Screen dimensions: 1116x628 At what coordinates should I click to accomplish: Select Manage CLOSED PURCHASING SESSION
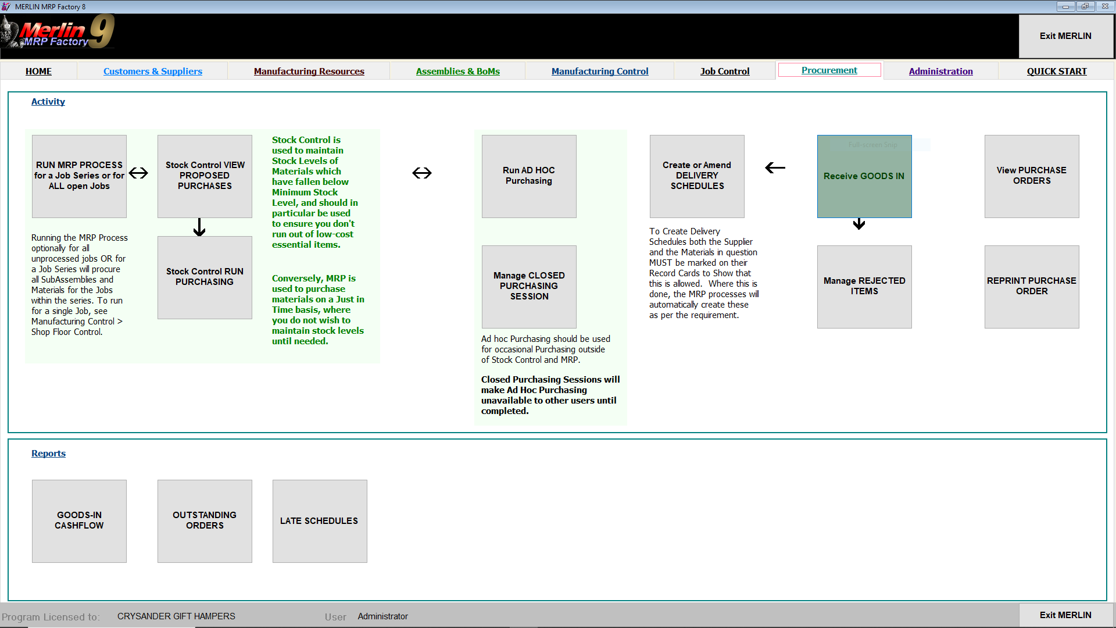coord(529,286)
